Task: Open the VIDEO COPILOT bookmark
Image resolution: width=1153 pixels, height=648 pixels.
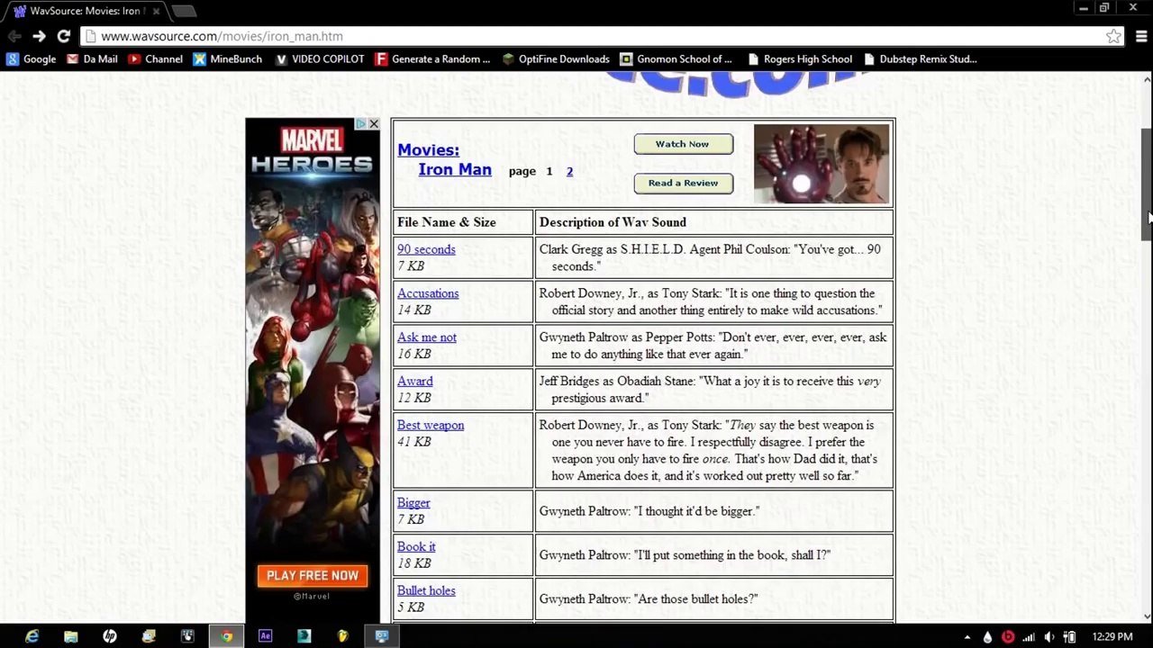Action: 320,59
